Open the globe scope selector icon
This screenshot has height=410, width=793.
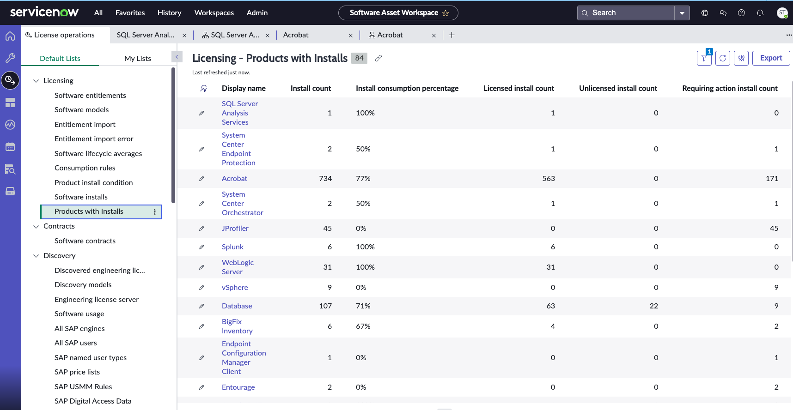coord(705,13)
